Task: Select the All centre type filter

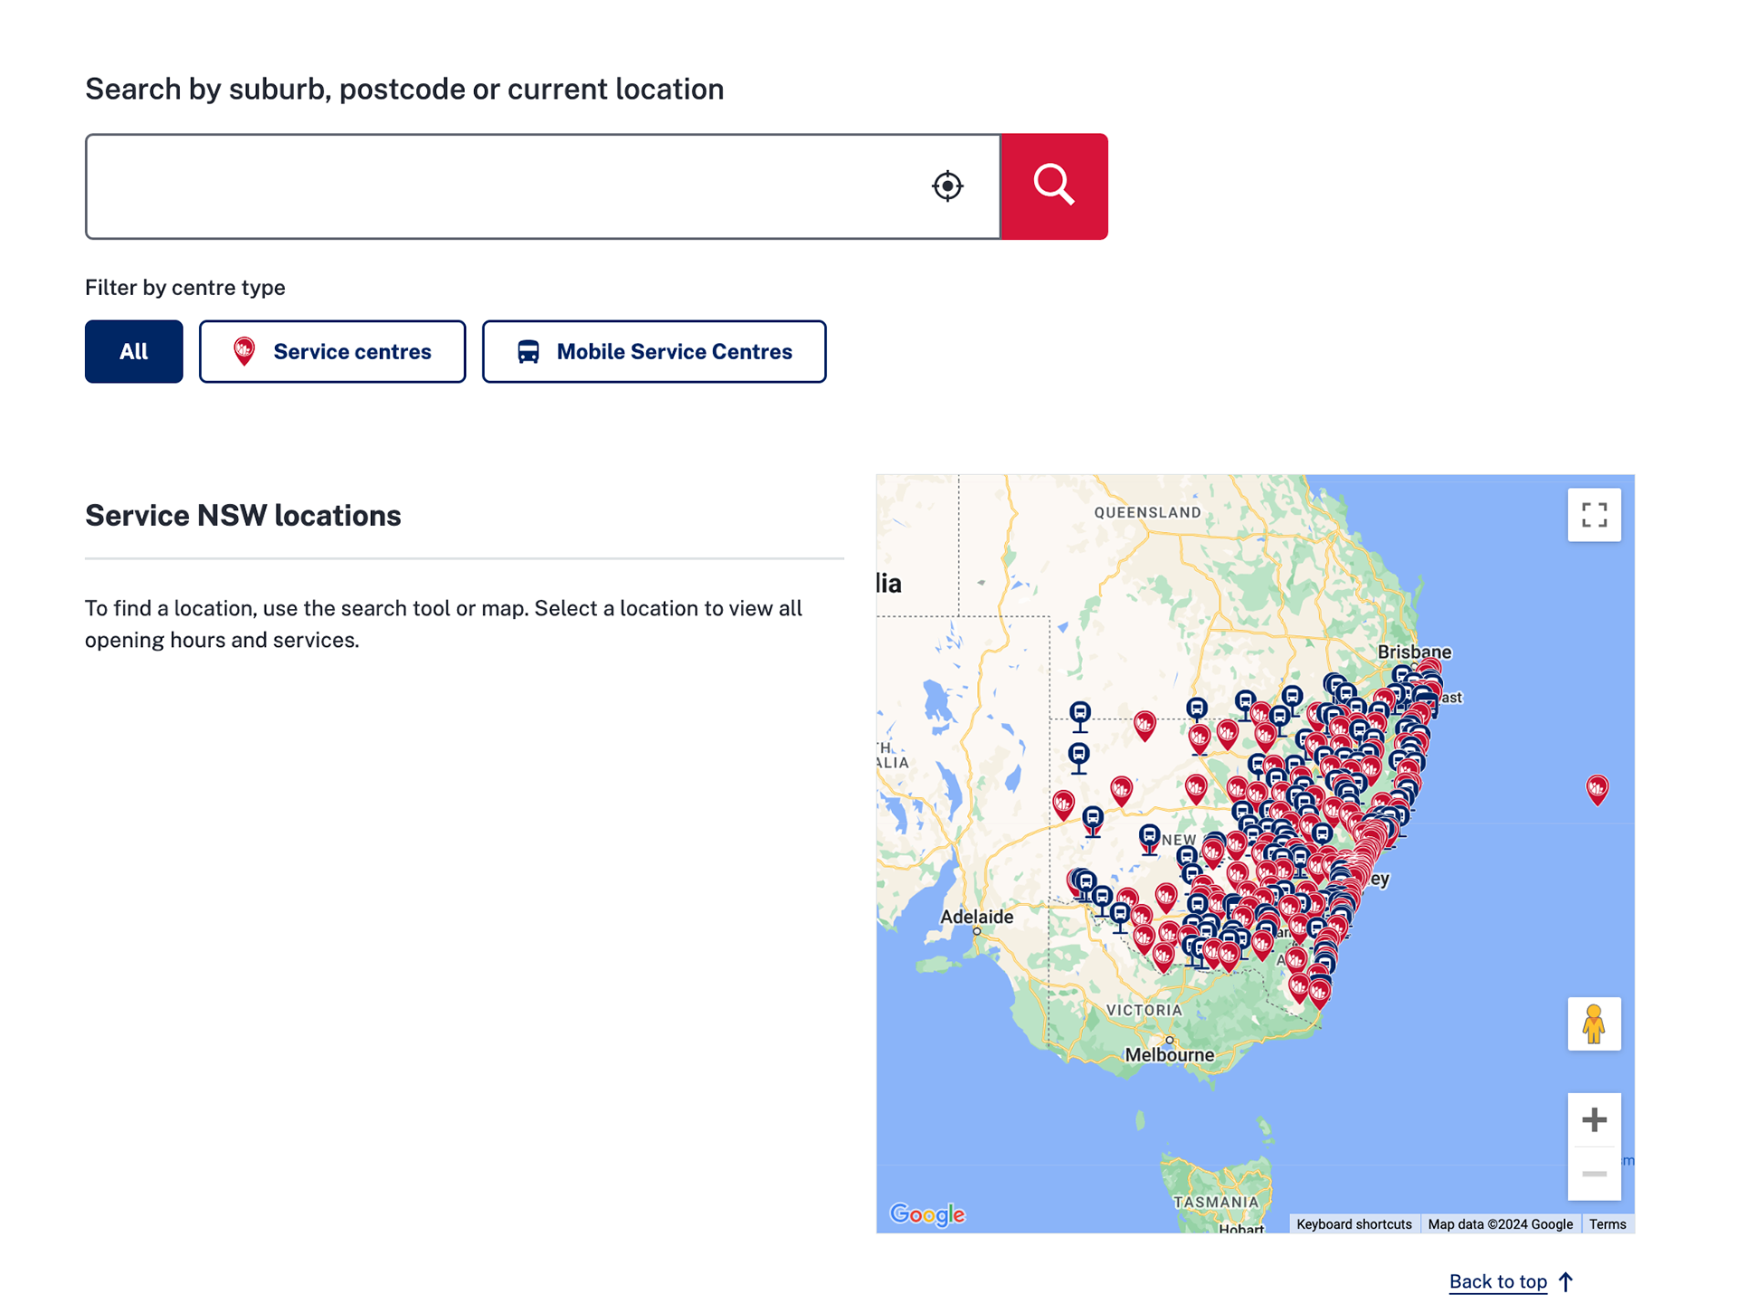Action: 134,352
